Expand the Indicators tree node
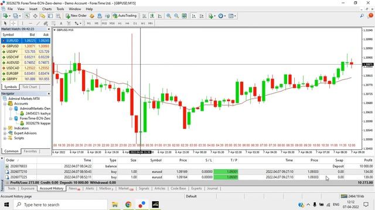This screenshot has width=375, height=210. pyautogui.click(x=5, y=128)
